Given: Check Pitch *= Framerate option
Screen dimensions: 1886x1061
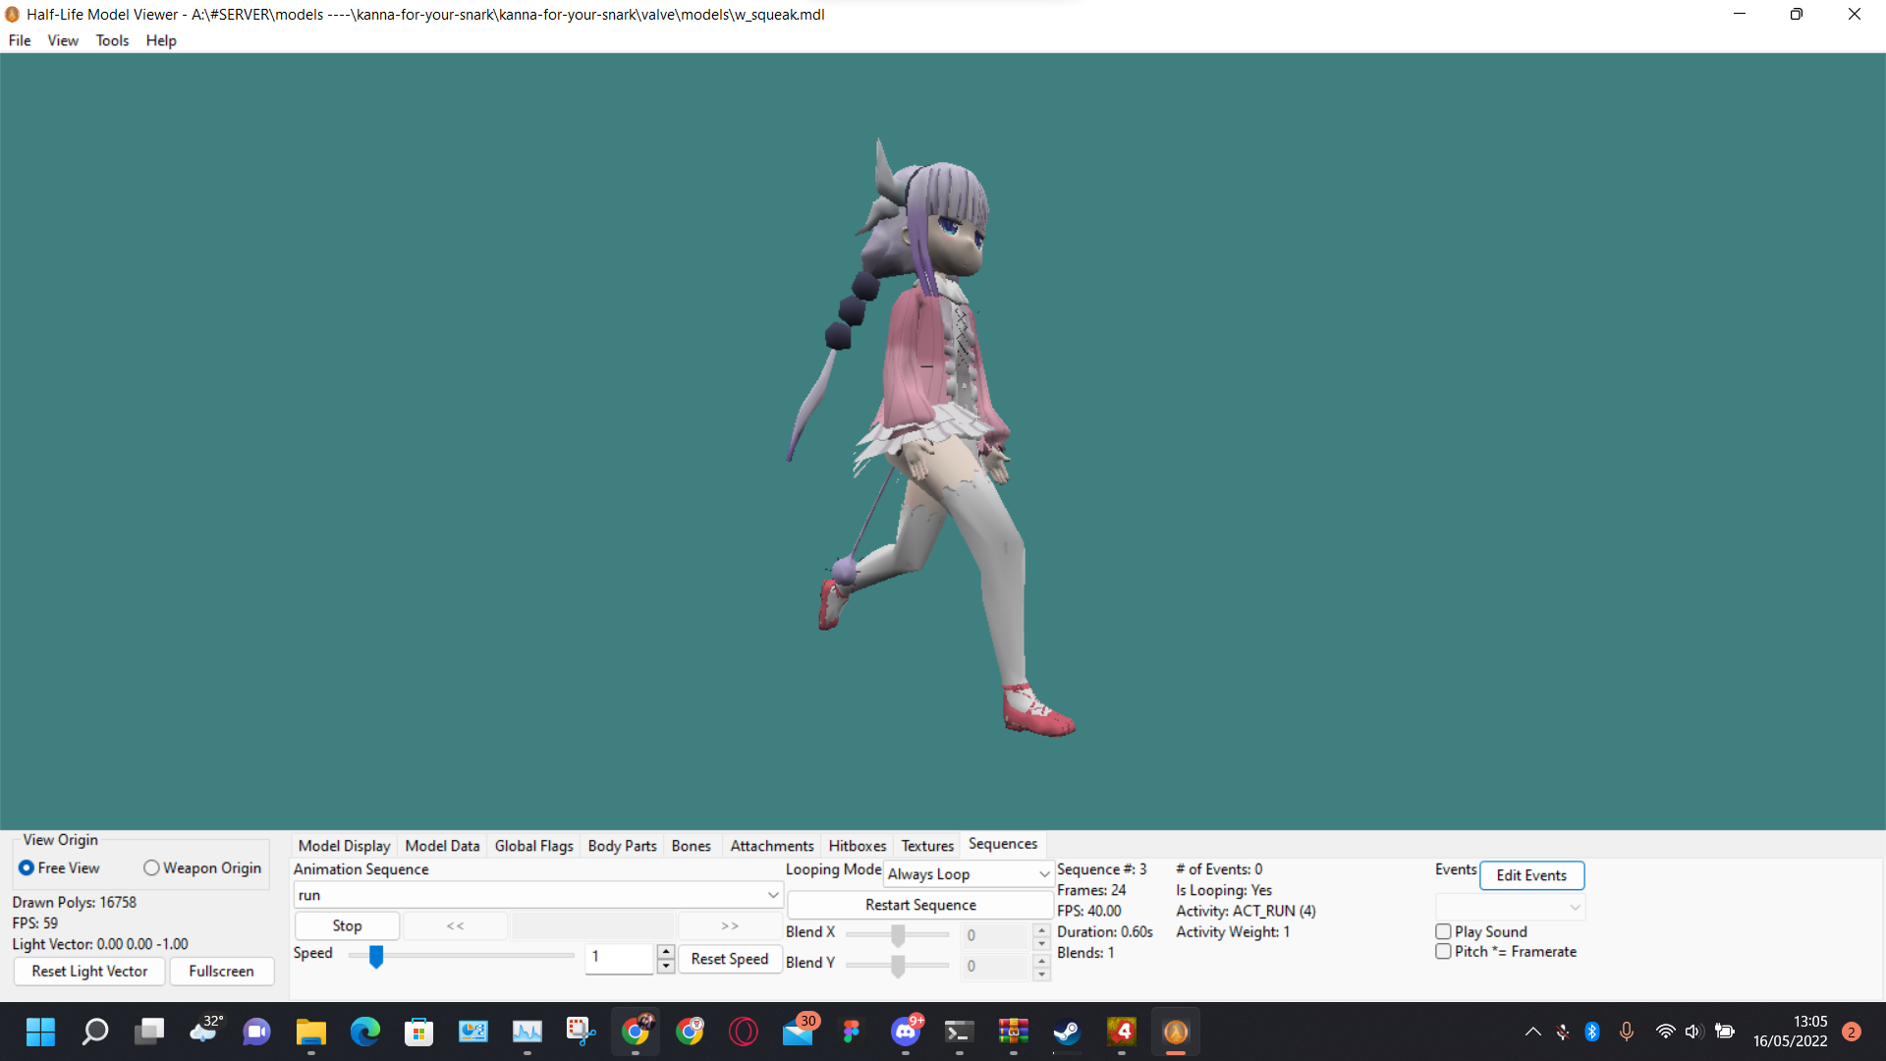Looking at the screenshot, I should point(1443,952).
